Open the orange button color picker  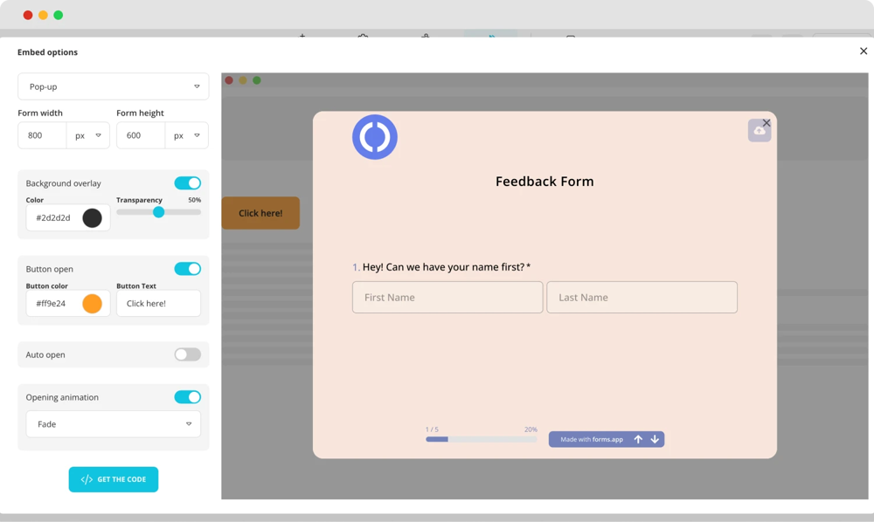[92, 304]
